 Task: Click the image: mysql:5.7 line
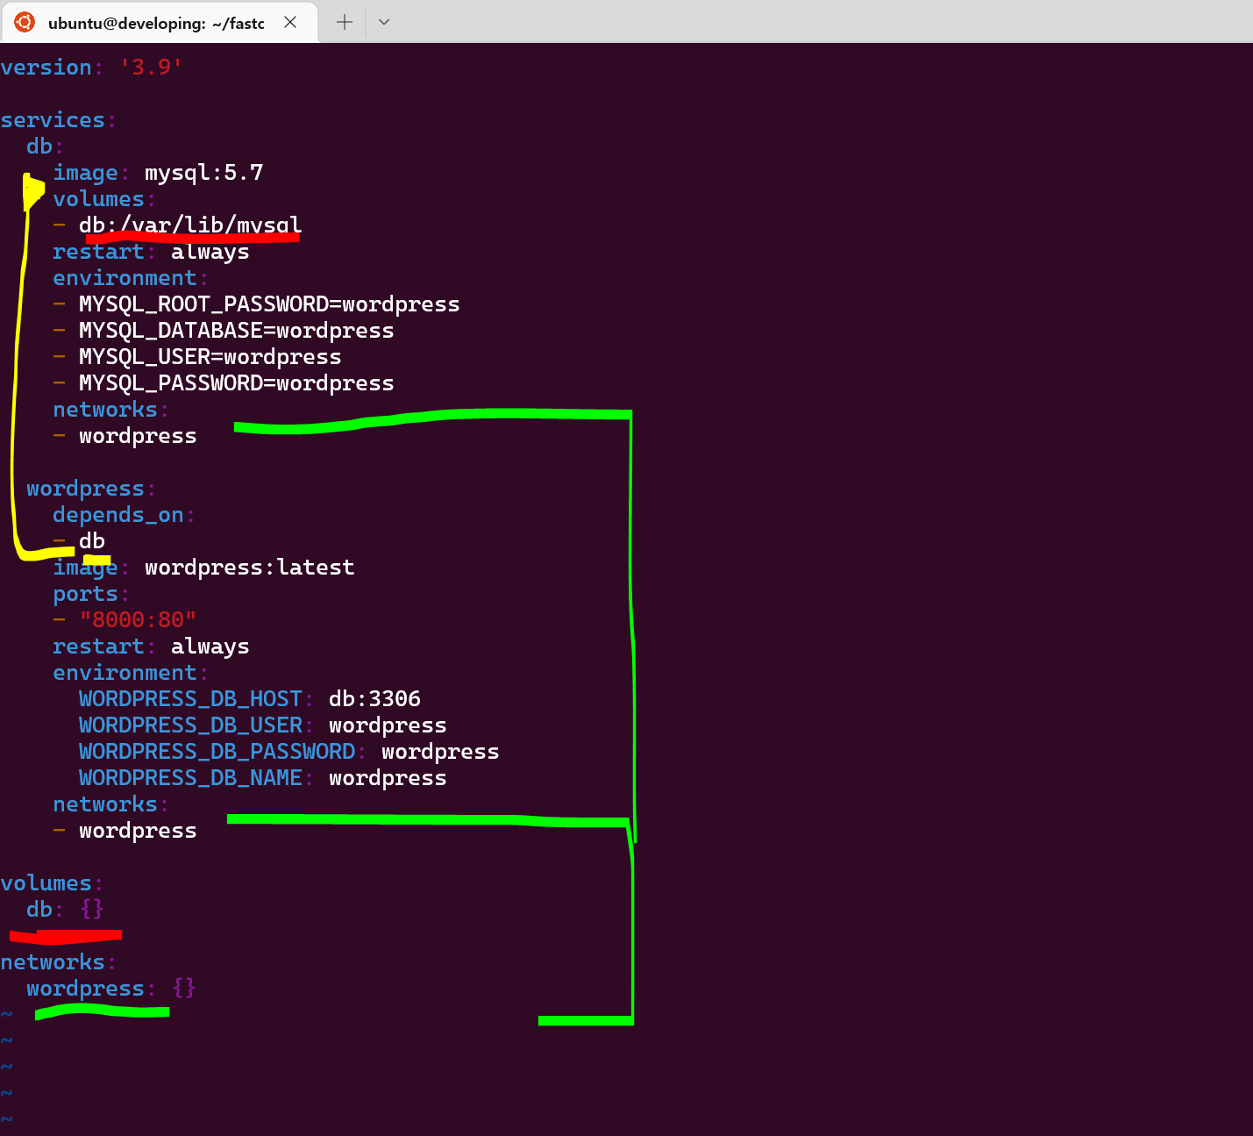click(x=158, y=173)
